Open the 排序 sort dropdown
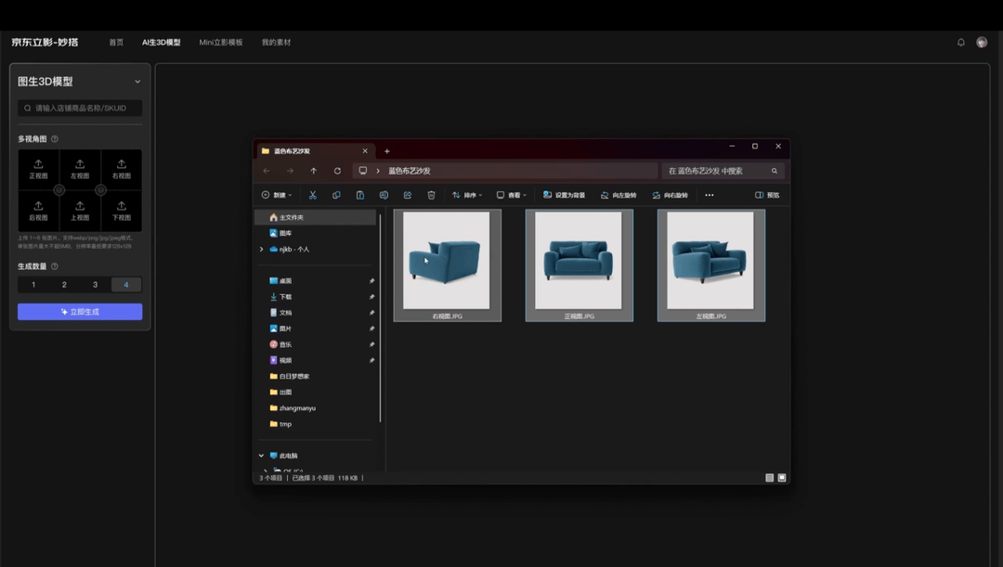The height and width of the screenshot is (567, 1003). coord(467,195)
